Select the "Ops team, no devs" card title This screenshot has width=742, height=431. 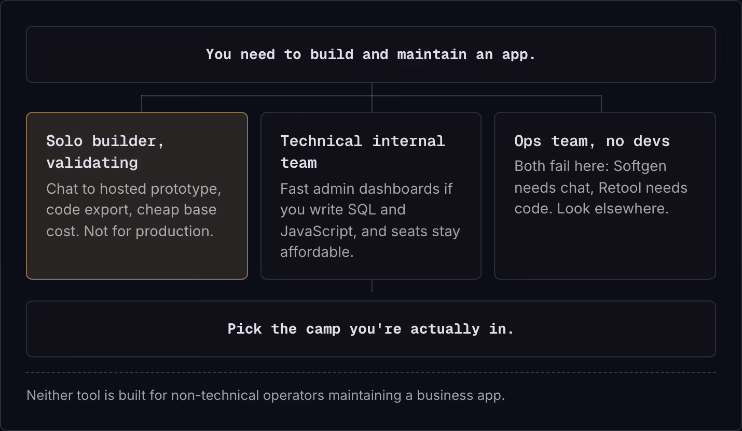point(592,141)
